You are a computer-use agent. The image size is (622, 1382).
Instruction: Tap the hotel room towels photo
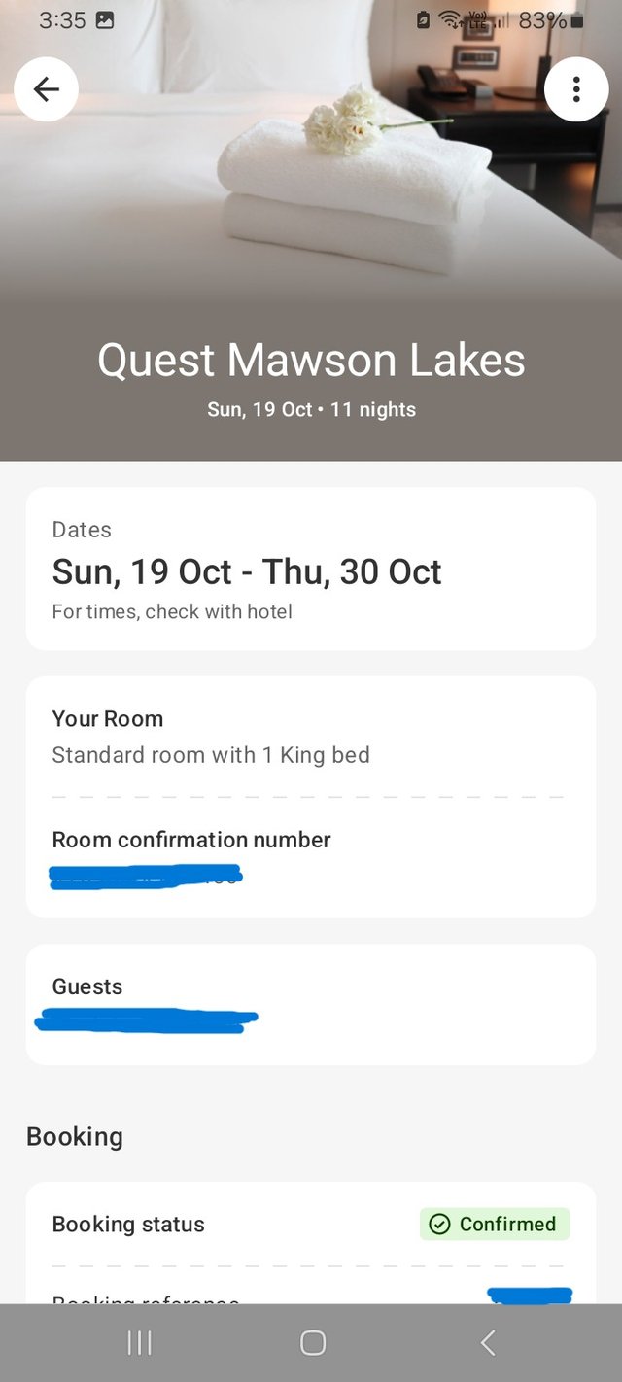coord(350,185)
